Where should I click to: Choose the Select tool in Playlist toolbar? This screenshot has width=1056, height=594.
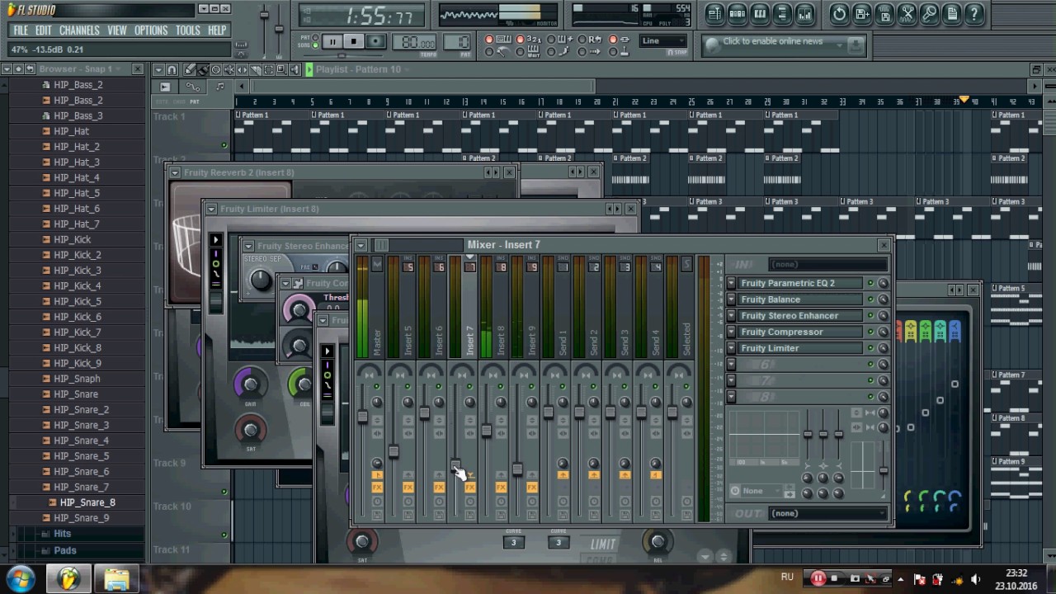tap(269, 69)
